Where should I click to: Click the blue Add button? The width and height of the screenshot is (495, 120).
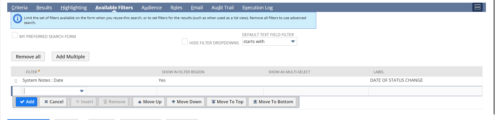click(x=26, y=102)
